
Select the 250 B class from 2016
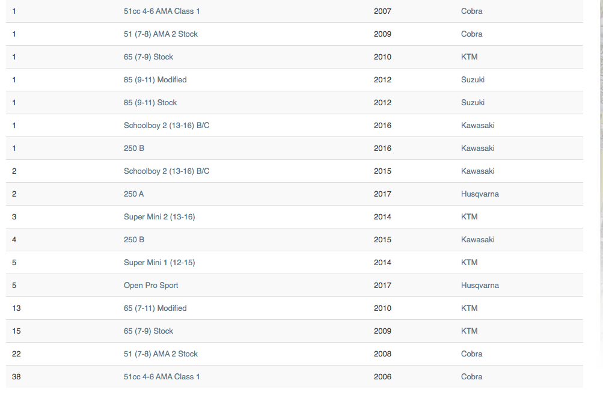click(134, 148)
